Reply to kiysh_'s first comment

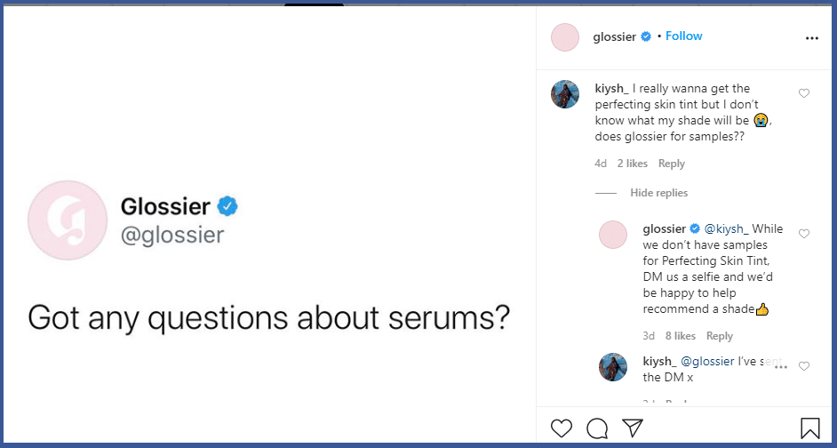672,164
